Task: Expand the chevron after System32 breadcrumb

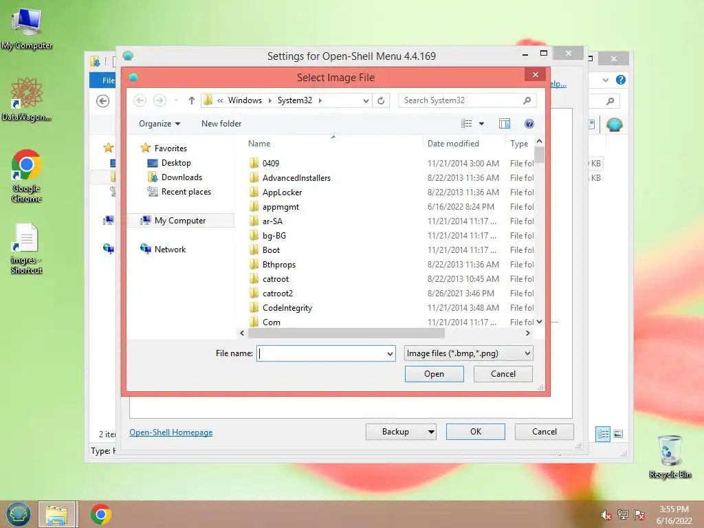Action: pyautogui.click(x=320, y=100)
